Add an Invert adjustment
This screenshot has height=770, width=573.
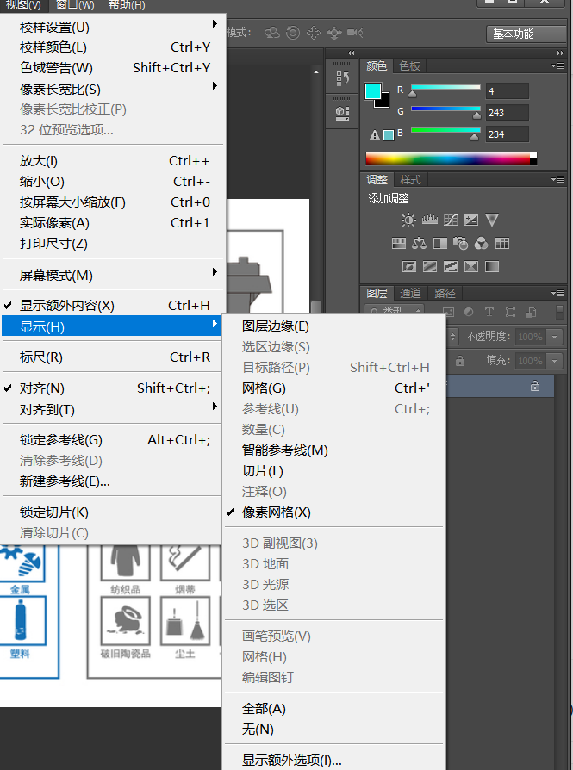click(x=409, y=267)
